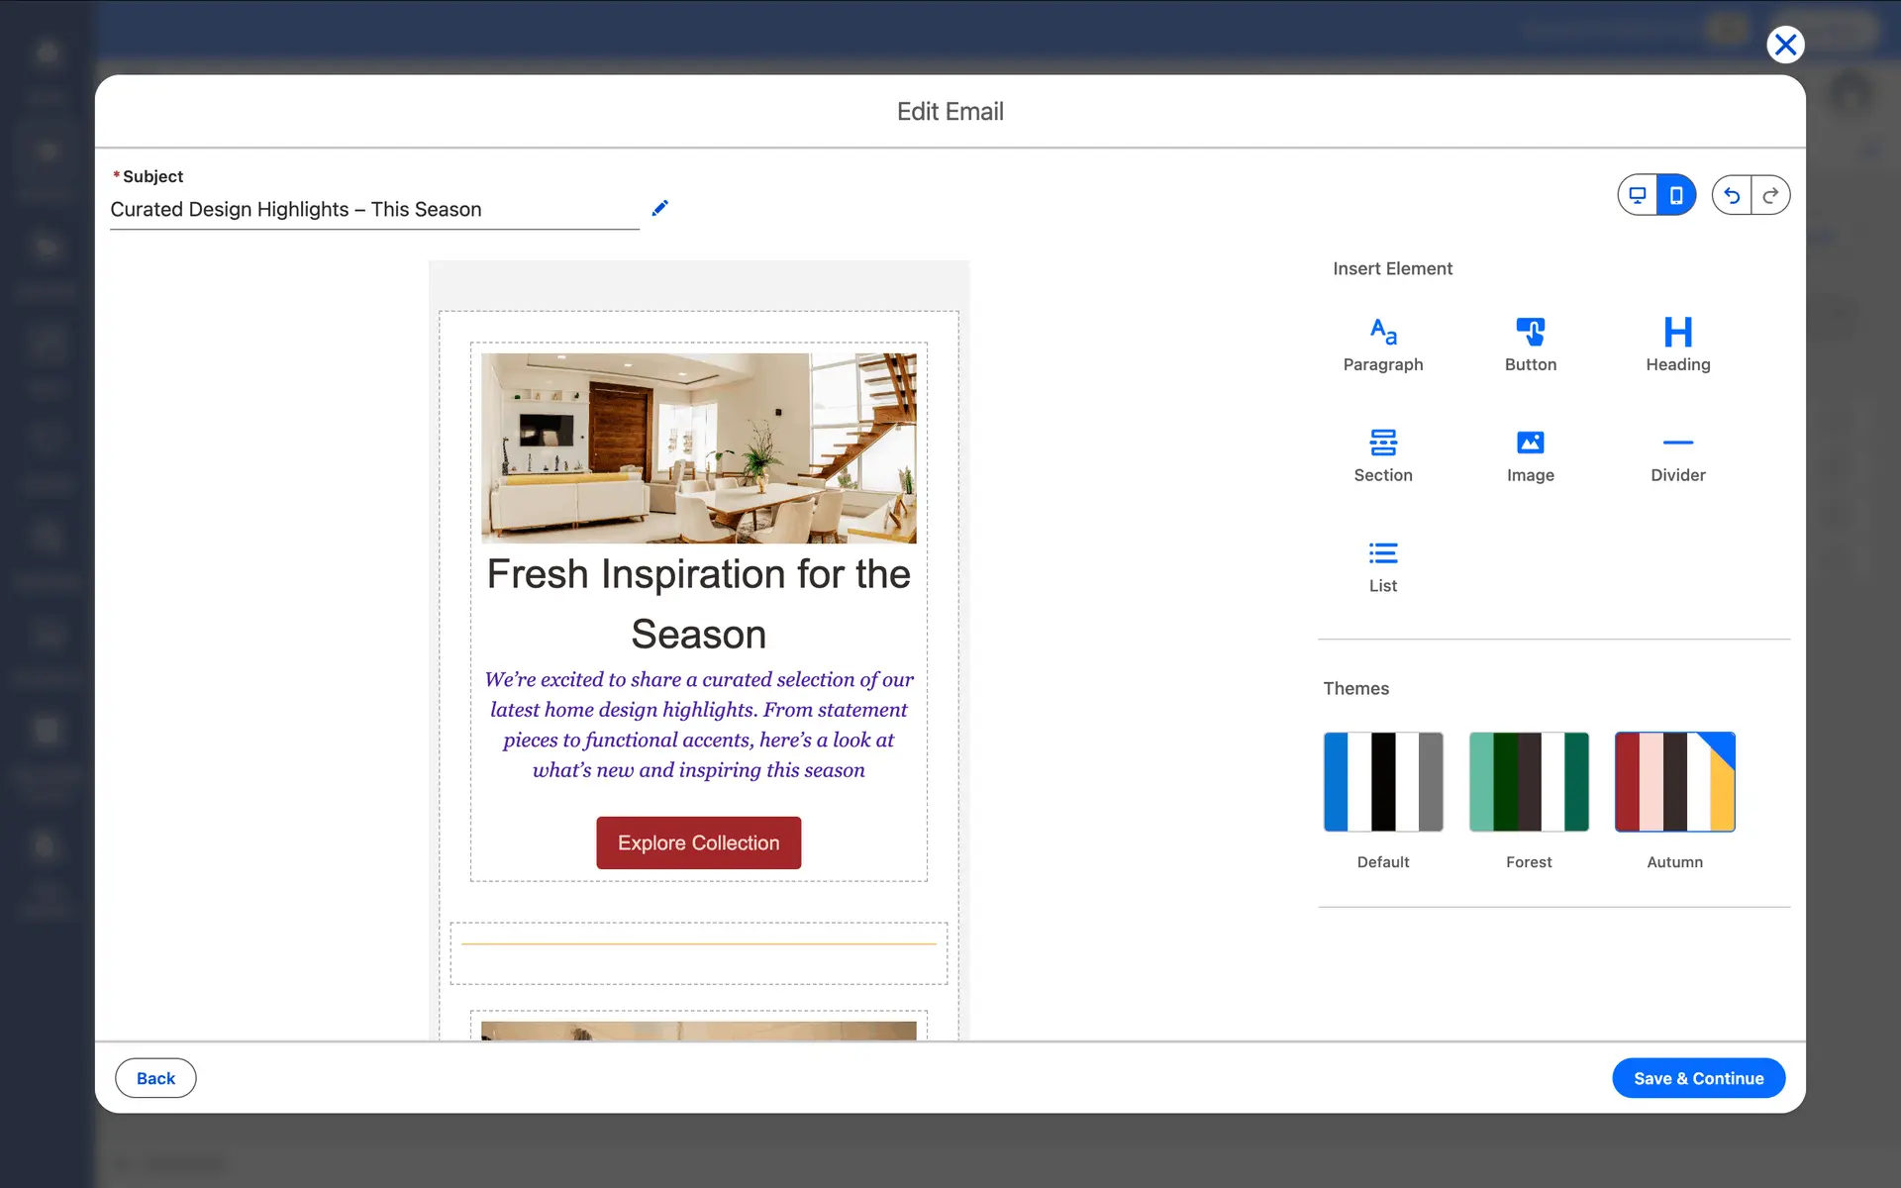Click the Back button
Image resolution: width=1901 pixels, height=1188 pixels.
point(155,1078)
